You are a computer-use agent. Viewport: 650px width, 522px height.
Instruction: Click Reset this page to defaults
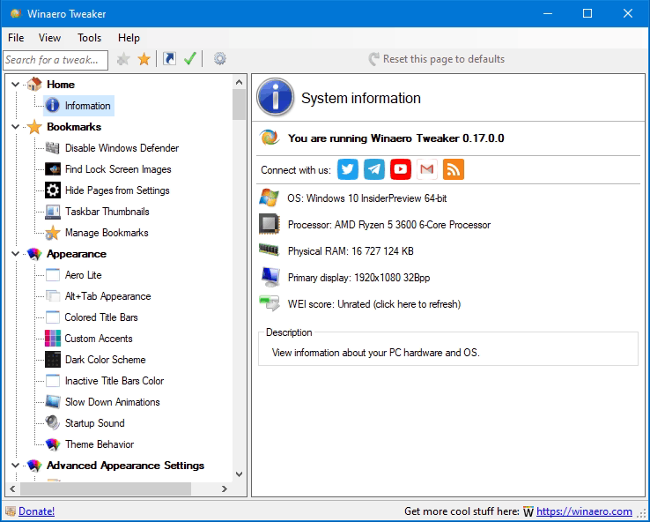click(x=443, y=59)
